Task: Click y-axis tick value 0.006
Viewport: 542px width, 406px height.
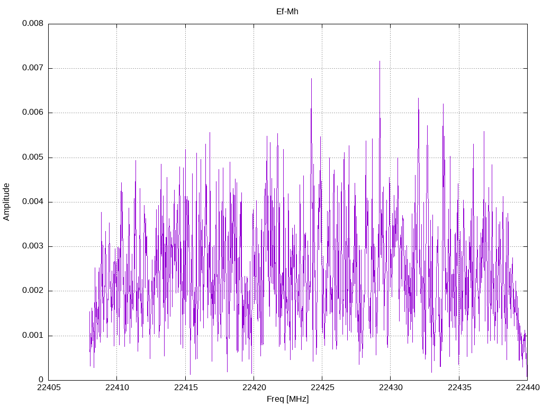Action: coord(33,113)
